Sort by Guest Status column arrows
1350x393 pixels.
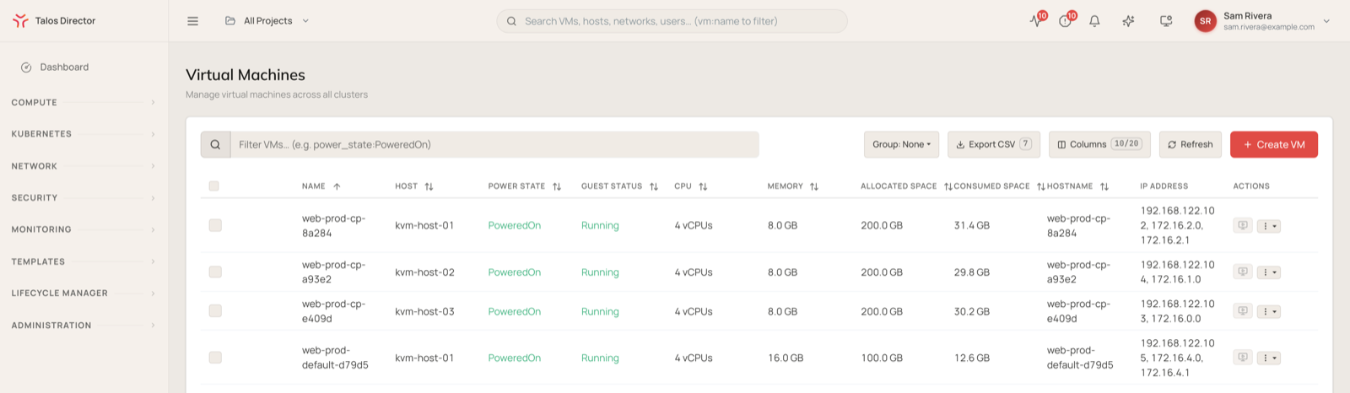pos(654,186)
